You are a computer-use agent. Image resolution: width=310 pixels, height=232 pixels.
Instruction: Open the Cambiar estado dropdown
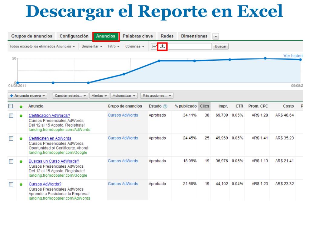70,96
